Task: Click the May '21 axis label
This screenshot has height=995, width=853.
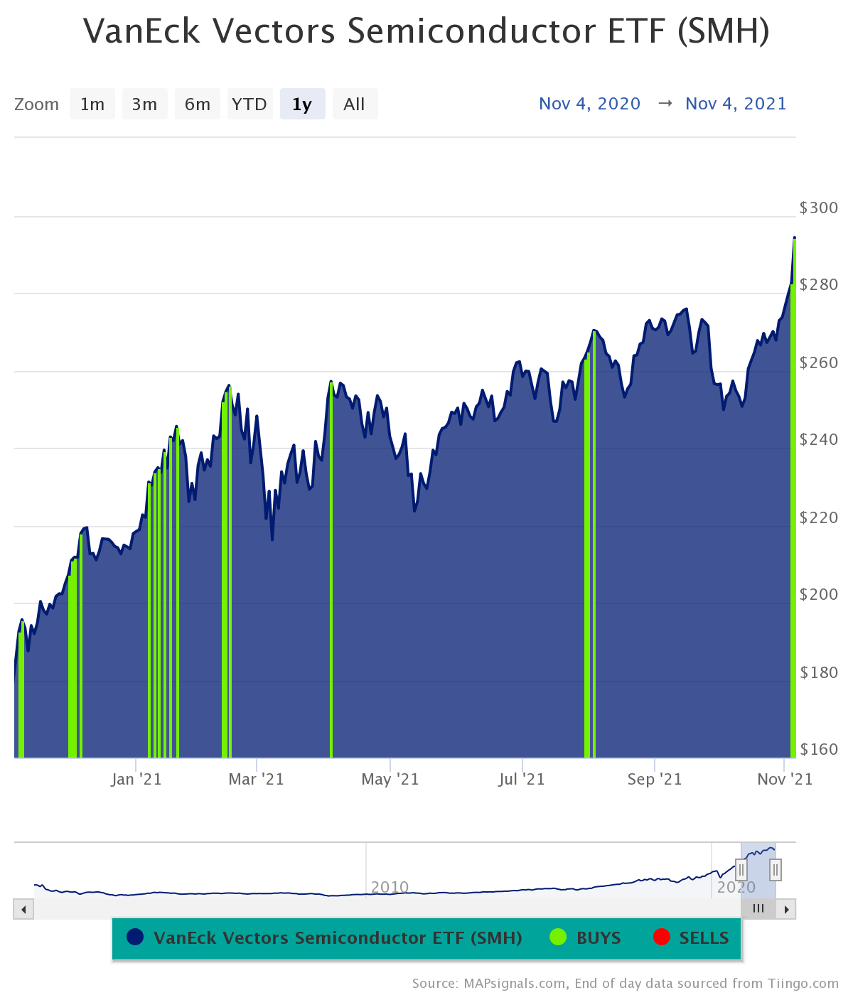Action: point(390,780)
